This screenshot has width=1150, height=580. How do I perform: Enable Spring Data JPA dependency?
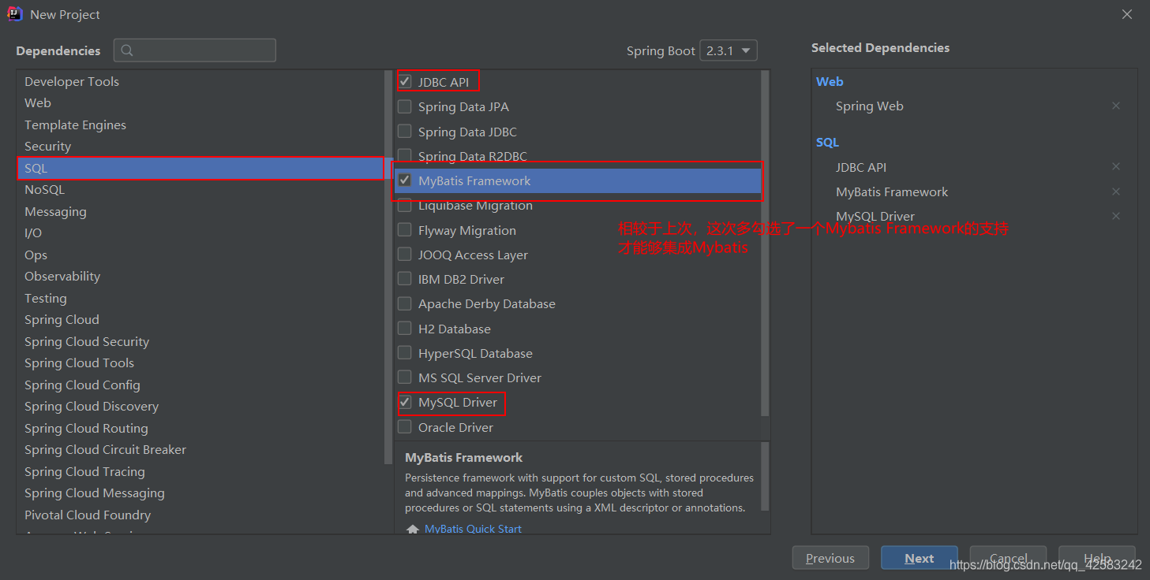[405, 106]
